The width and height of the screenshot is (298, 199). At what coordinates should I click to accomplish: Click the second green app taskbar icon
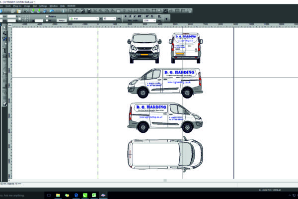[x=94, y=196]
